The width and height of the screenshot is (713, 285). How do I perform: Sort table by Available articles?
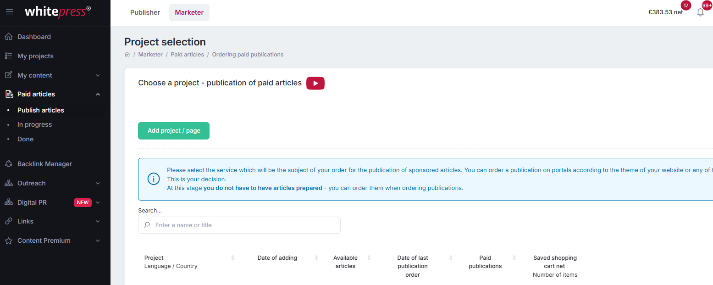coord(369,258)
